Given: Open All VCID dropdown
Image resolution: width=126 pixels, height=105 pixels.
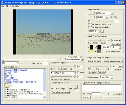Looking at the screenshot, I should pos(107,17).
